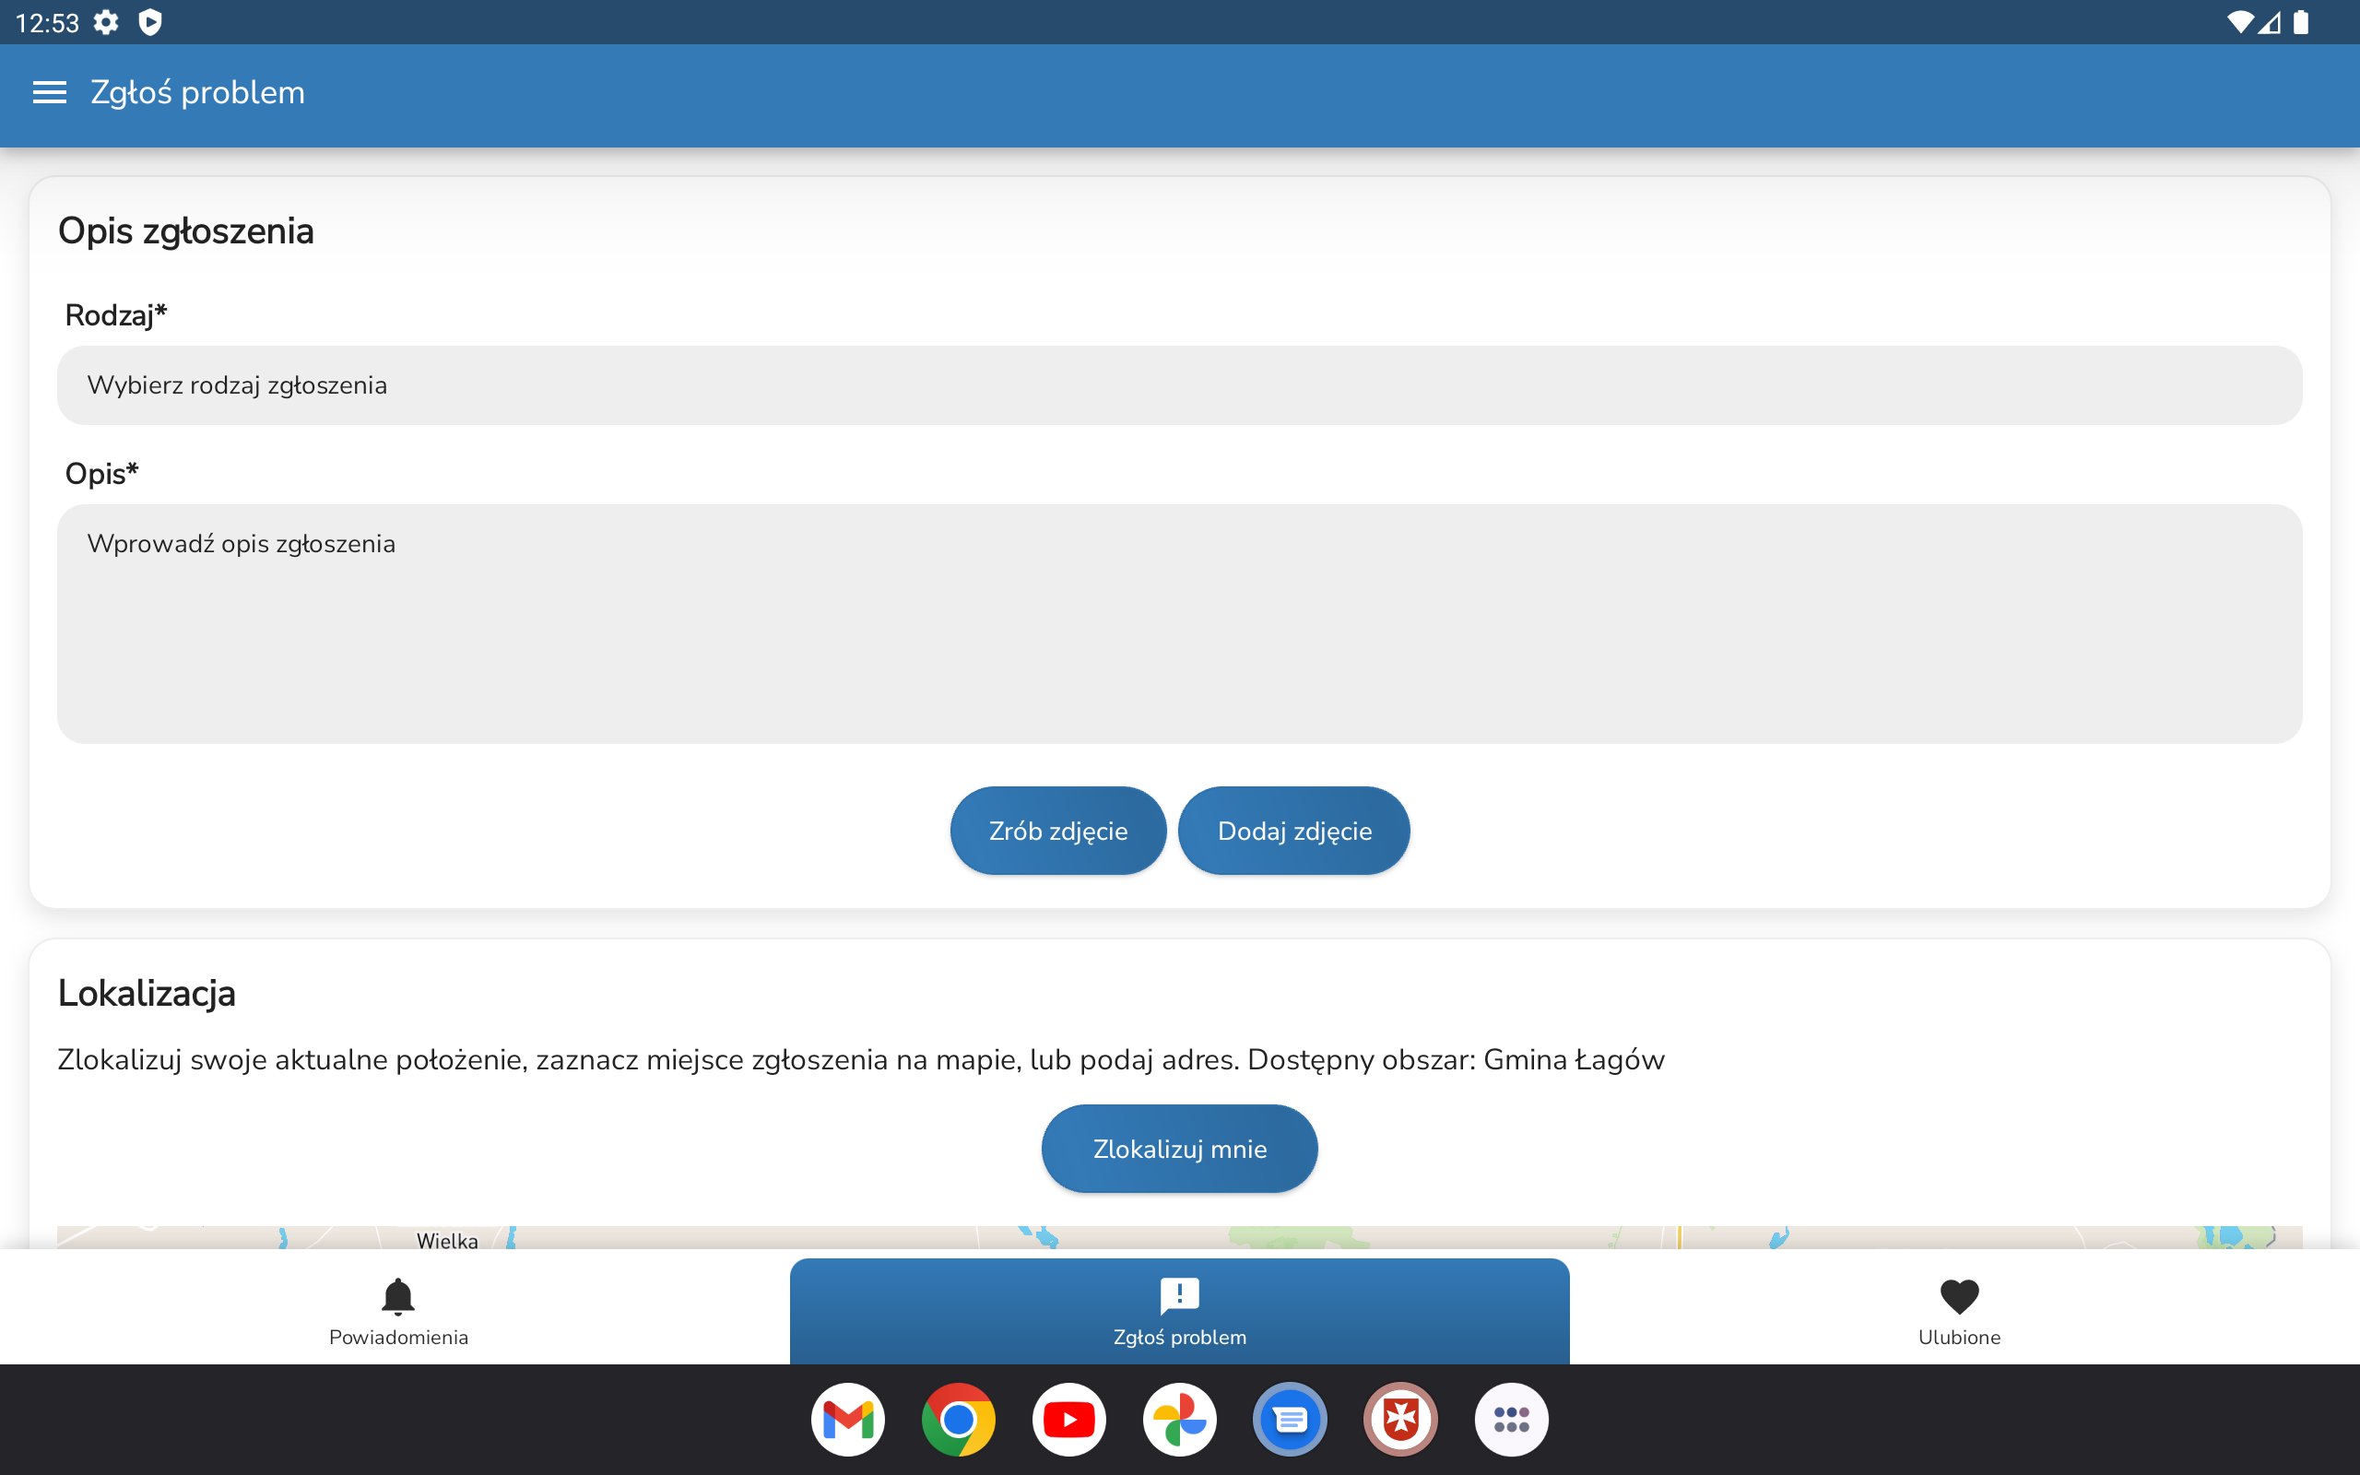Open the Messages app icon
This screenshot has width=2360, height=1475.
click(1291, 1420)
